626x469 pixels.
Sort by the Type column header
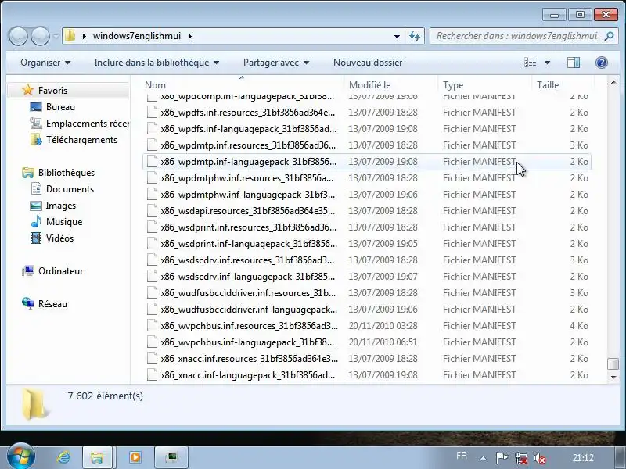[484, 85]
